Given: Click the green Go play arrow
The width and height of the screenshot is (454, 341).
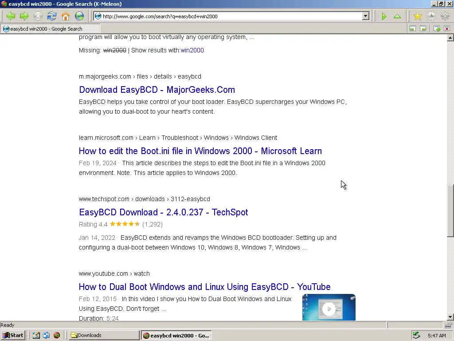Looking at the screenshot, I should point(384,16).
